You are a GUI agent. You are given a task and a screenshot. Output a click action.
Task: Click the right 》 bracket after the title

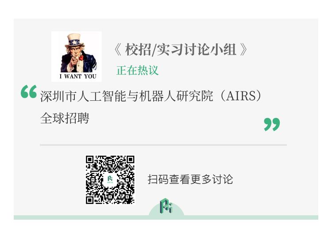[243, 50]
